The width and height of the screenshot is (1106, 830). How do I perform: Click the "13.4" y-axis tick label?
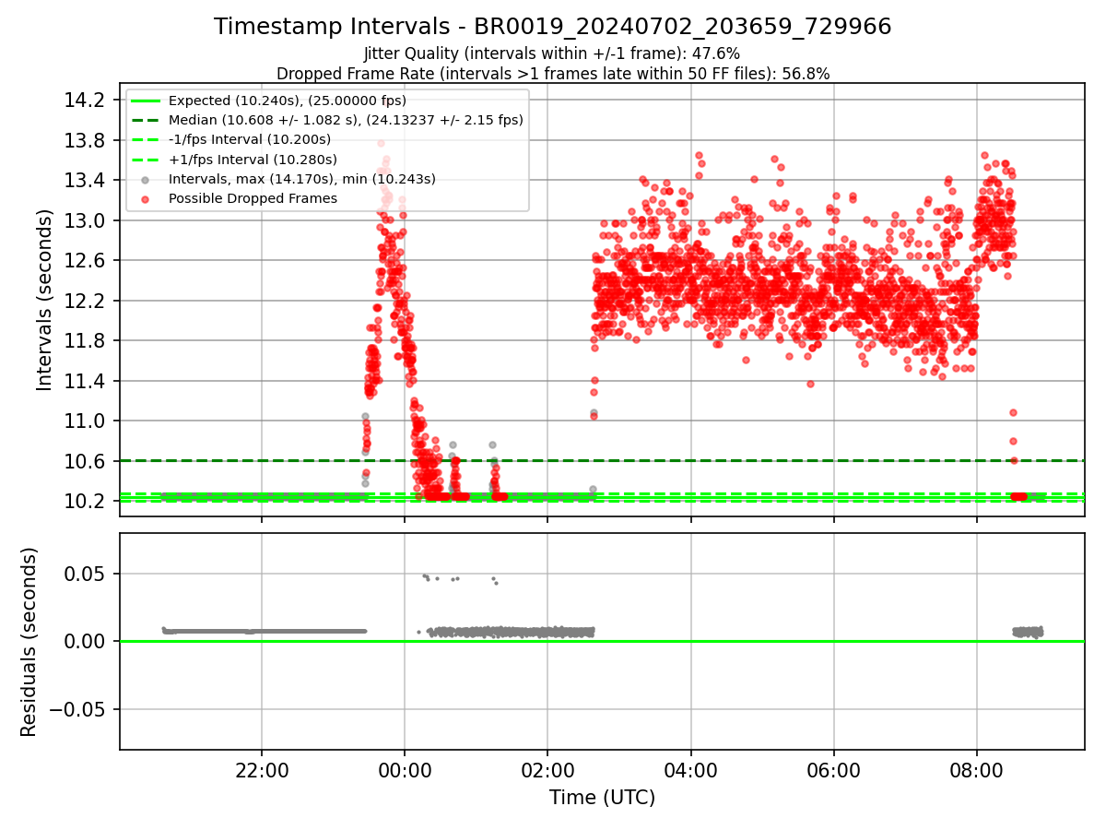(x=84, y=180)
